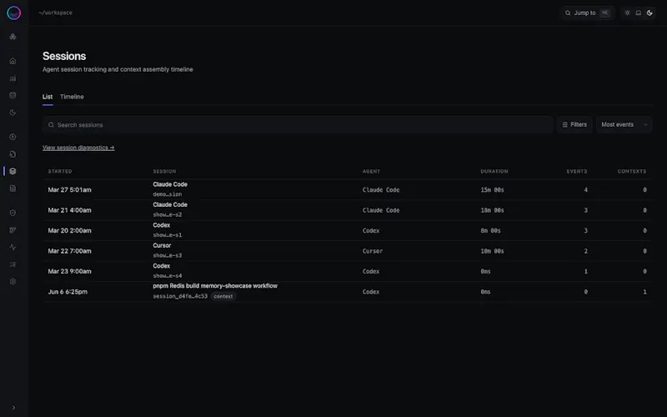Click the 18m 00s duration cell
The height and width of the screenshot is (417, 667).
(492, 210)
